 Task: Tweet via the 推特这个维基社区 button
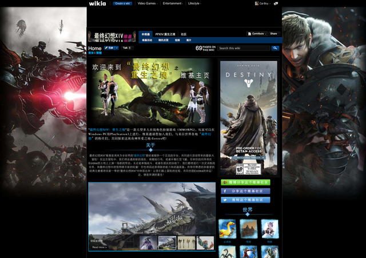tap(245, 200)
